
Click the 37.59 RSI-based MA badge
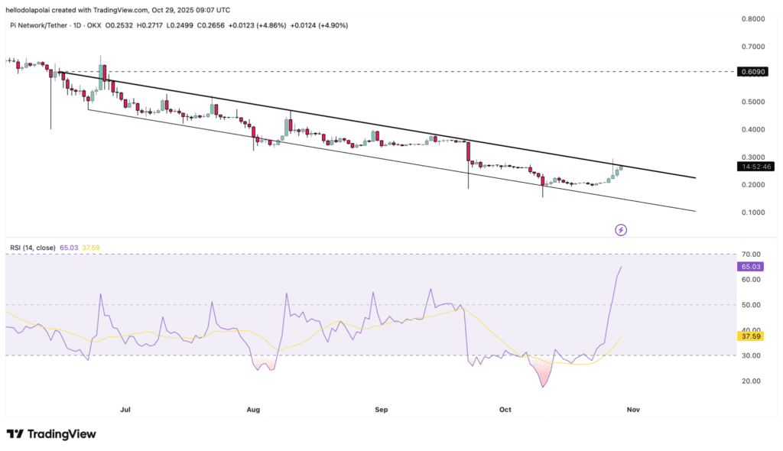pyautogui.click(x=752, y=336)
